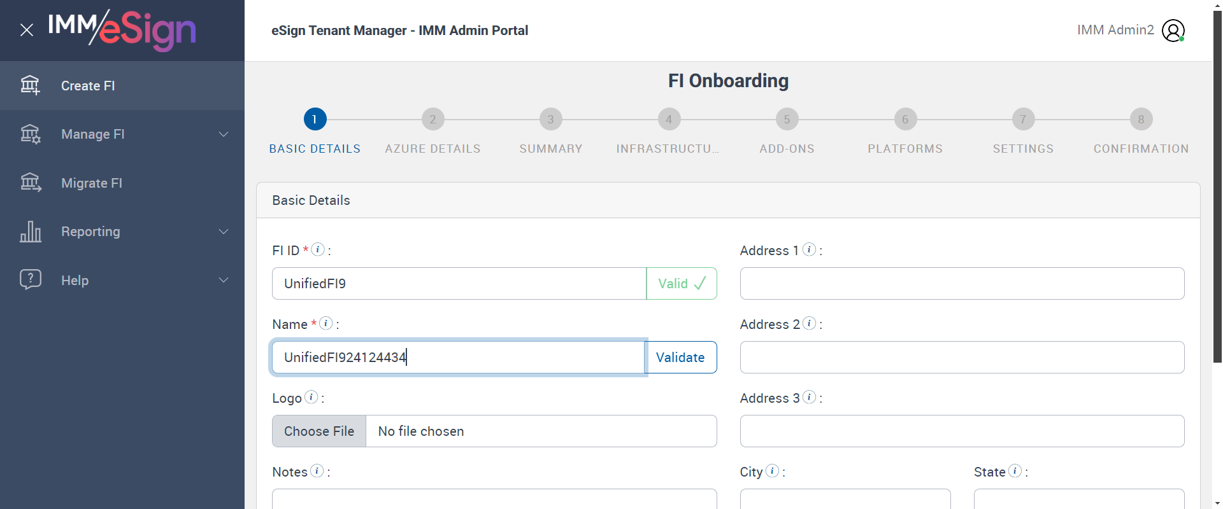
Task: Click the Create FI bank icon
Action: [x=30, y=85]
